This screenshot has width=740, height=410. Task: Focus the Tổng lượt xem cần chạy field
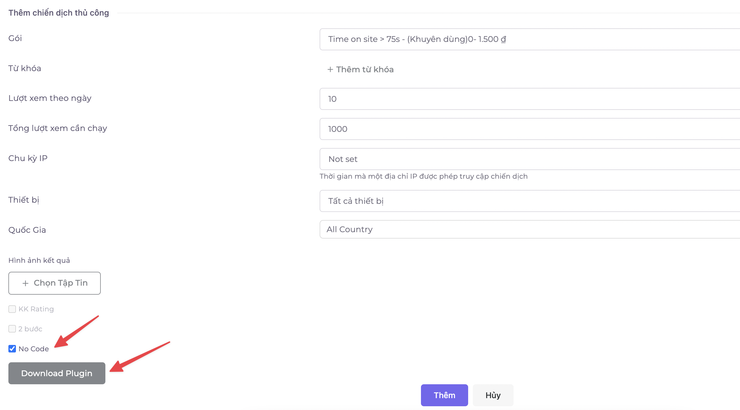(530, 129)
